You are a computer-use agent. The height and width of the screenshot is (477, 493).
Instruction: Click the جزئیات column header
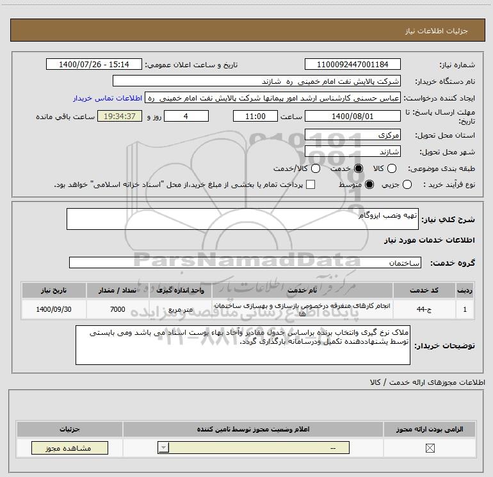[x=70, y=429]
